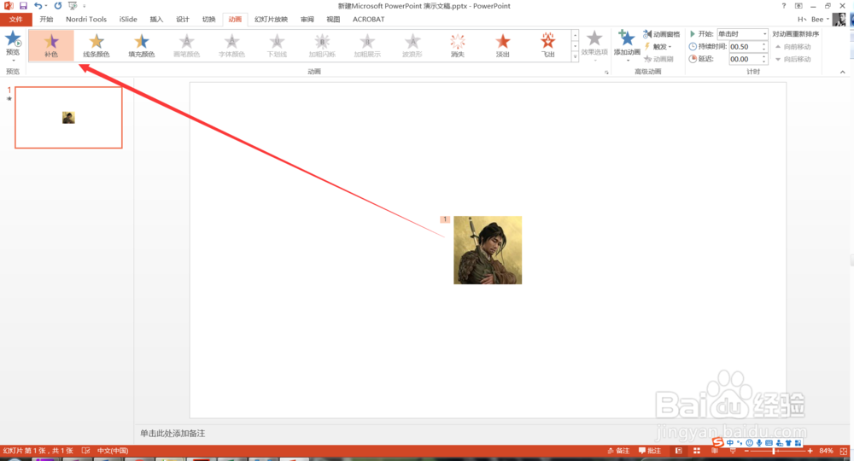The image size is (854, 461).
Task: Start Slide Show view from status bar
Action: [733, 452]
